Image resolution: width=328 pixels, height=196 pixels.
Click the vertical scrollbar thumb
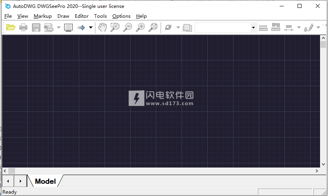tap(323, 45)
